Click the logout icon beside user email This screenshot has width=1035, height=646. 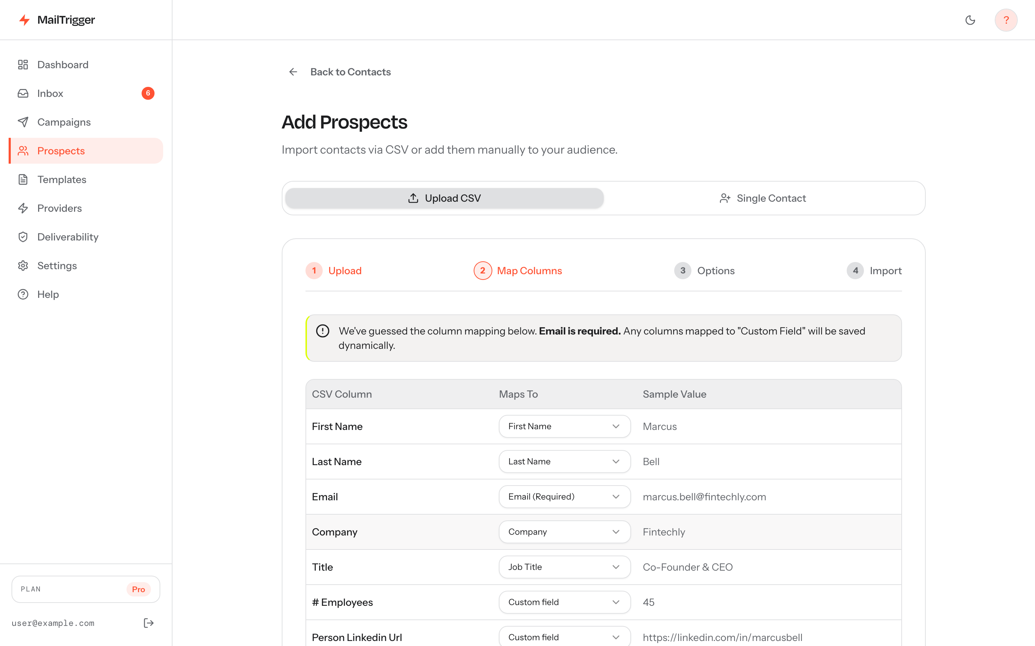click(148, 623)
